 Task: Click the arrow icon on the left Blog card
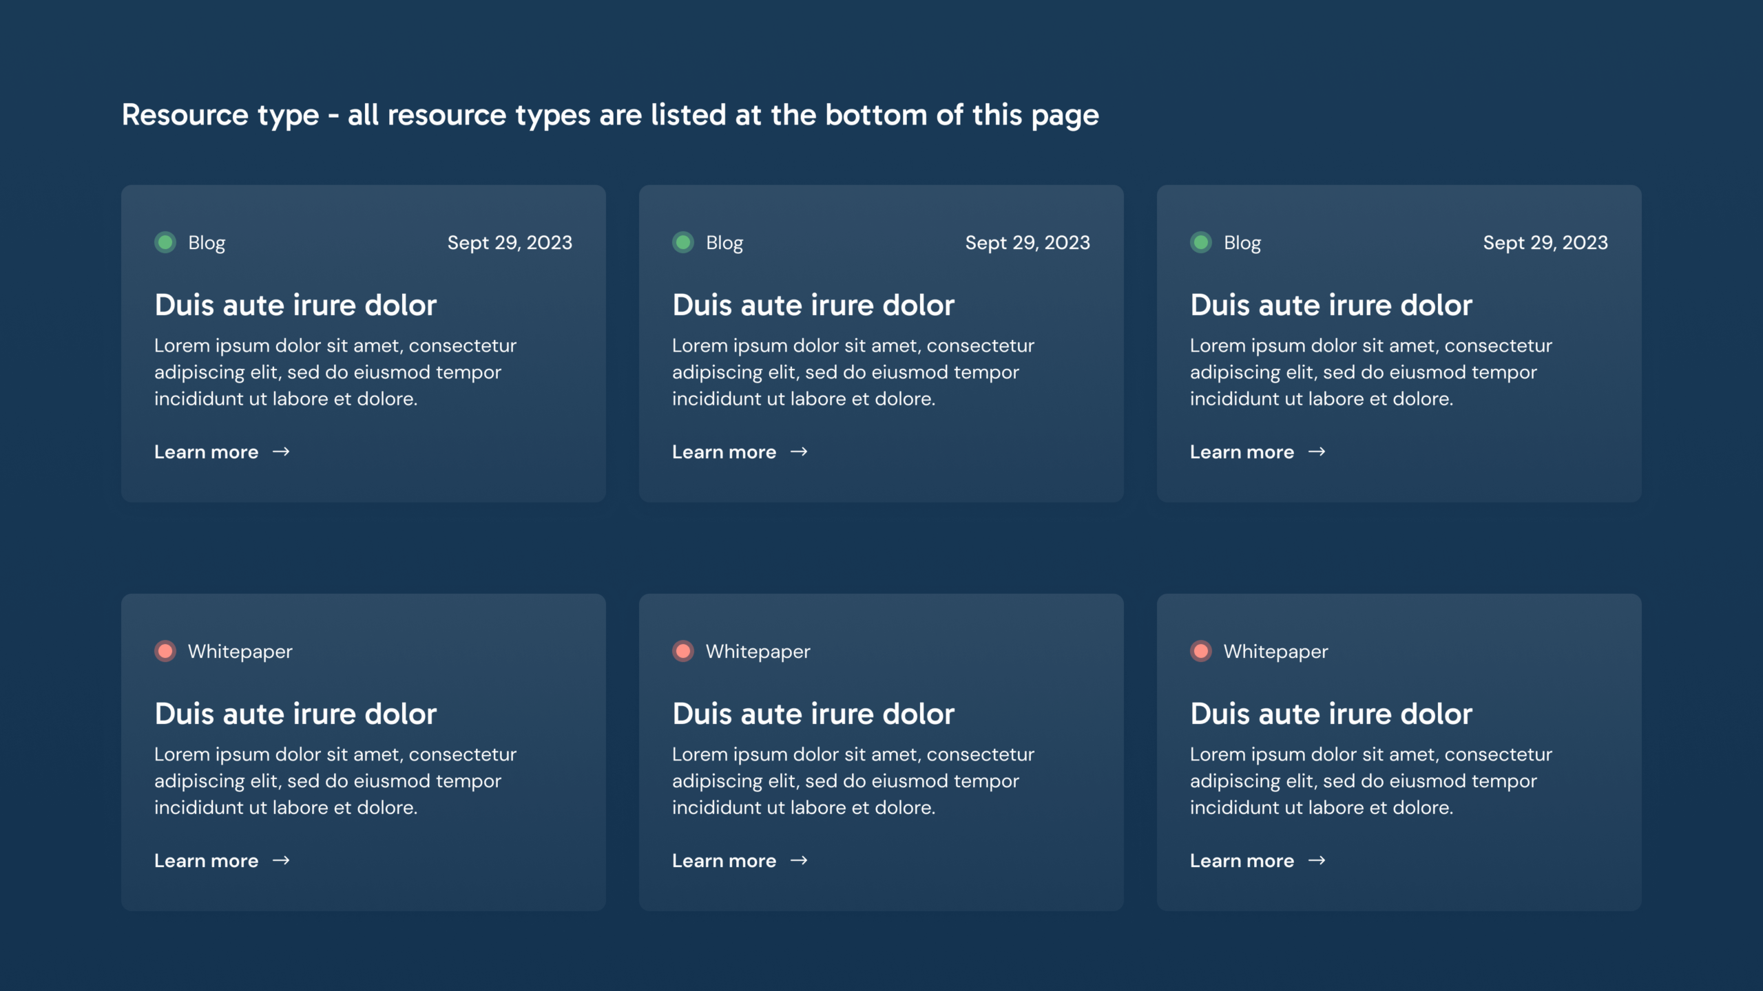281,452
